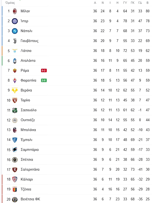This screenshot has width=152, height=203.
Task: Click the AC Milan club crest
Action: [15, 11]
